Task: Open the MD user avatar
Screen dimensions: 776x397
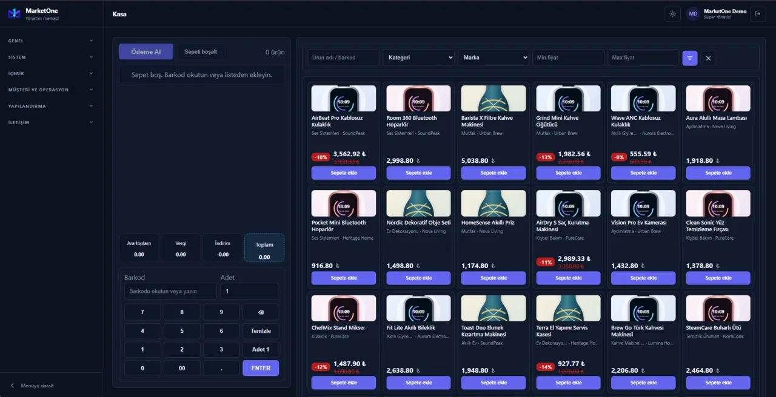Action: 693,14
